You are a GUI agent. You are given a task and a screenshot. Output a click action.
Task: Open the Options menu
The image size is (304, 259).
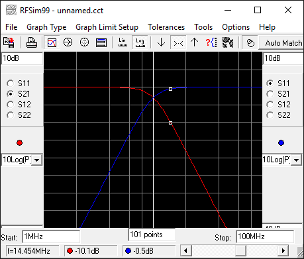click(x=236, y=27)
